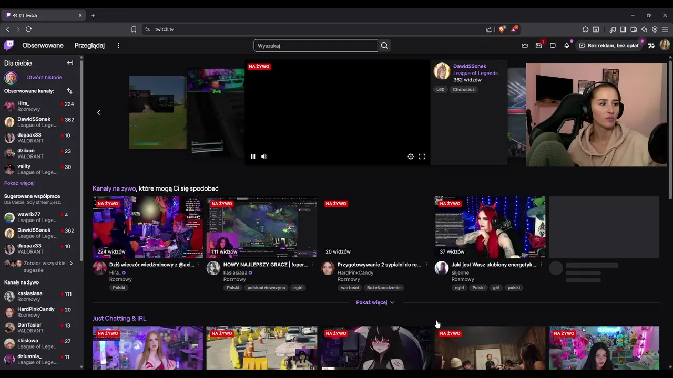Click the polskadziewczyna tag

[x=266, y=288]
